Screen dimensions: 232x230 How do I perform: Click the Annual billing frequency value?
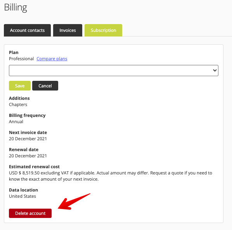(x=16, y=122)
